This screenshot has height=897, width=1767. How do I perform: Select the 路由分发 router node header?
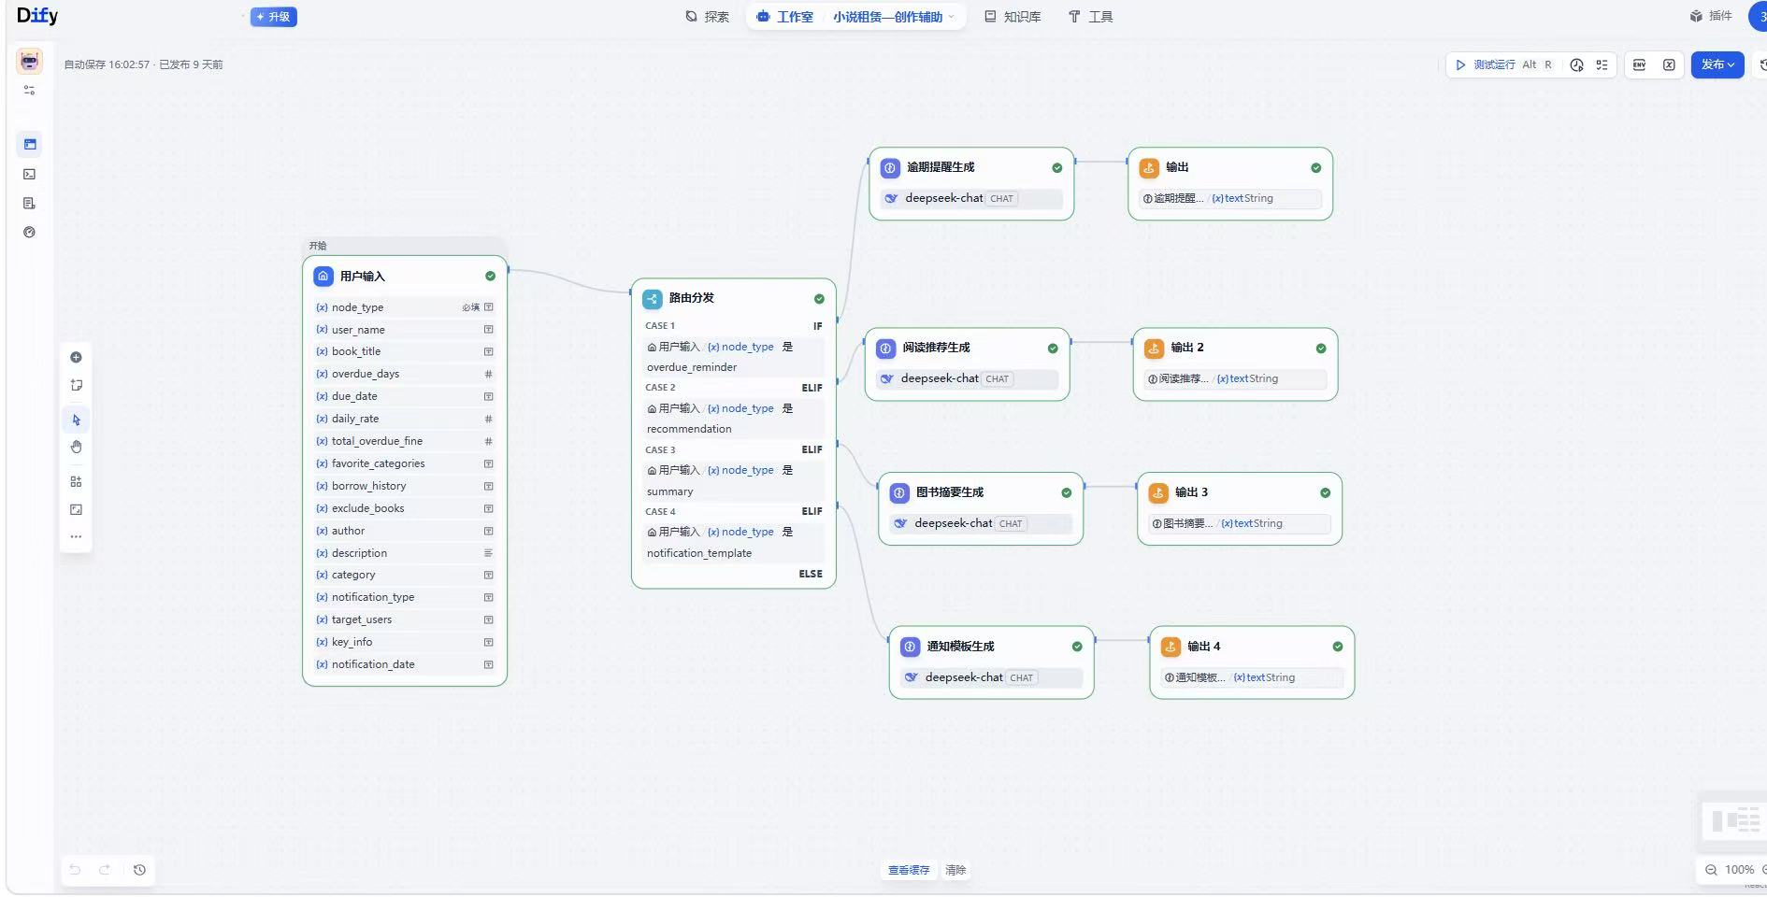click(734, 298)
